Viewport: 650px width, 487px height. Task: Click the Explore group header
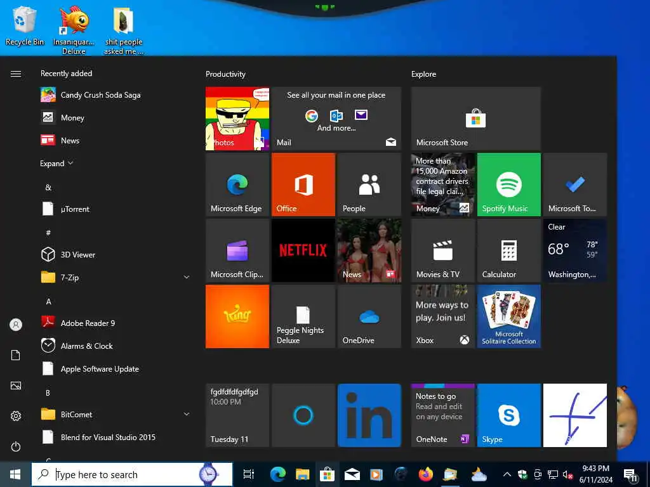coord(423,74)
